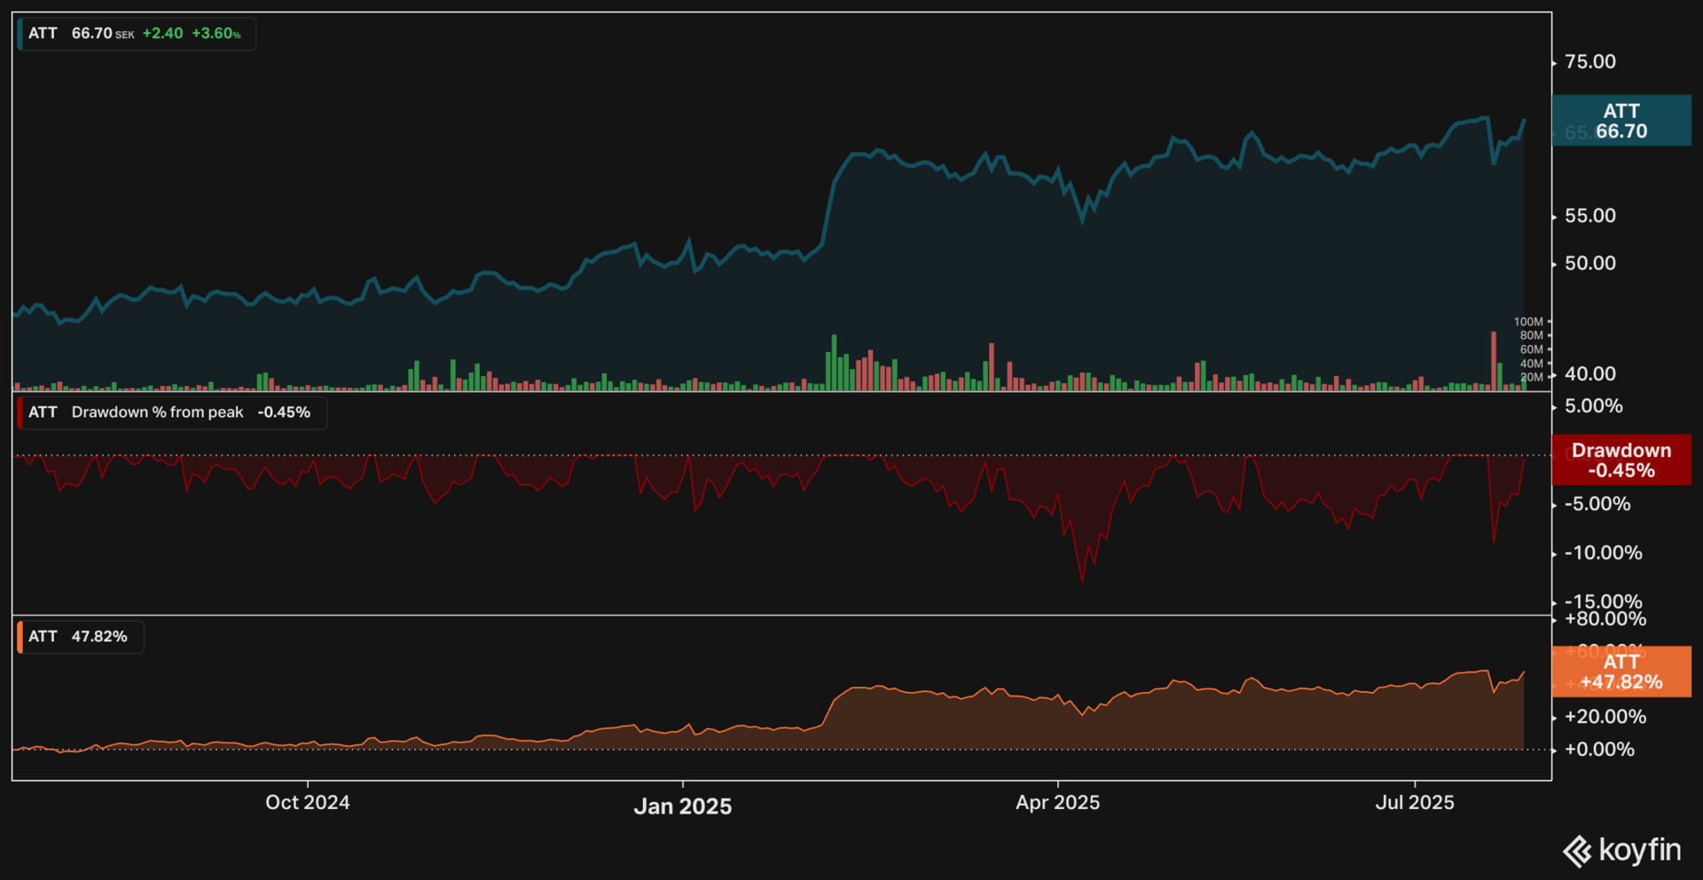This screenshot has height=880, width=1703.
Task: Click the red Drawdown -0.45% axis tag
Action: point(1621,460)
